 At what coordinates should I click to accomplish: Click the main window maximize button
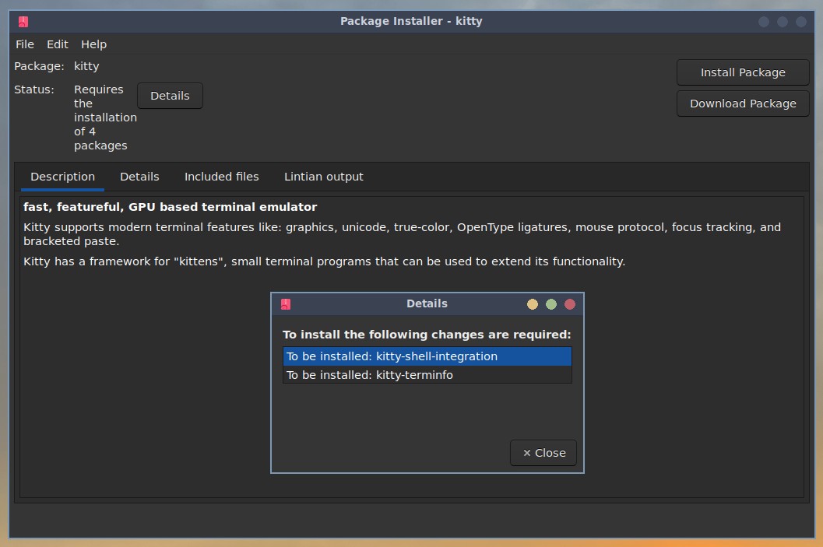coord(782,22)
